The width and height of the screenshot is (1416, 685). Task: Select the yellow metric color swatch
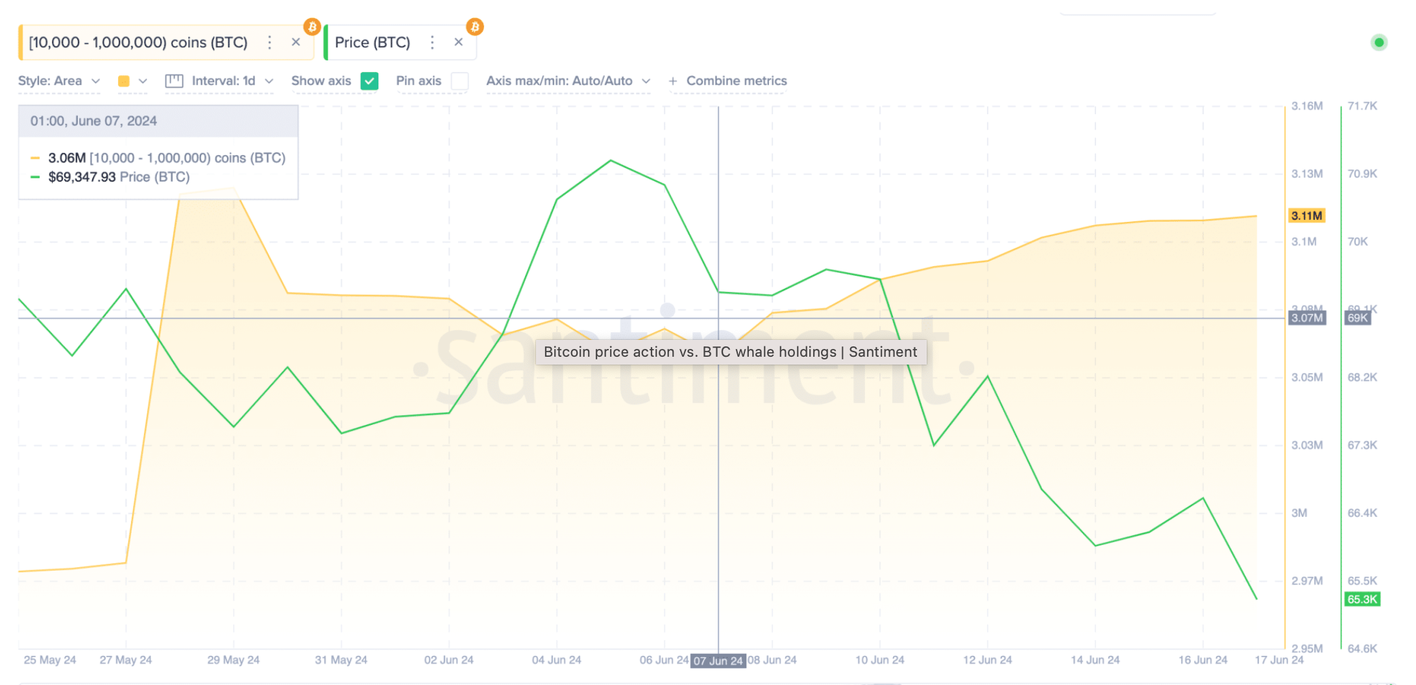(x=124, y=80)
